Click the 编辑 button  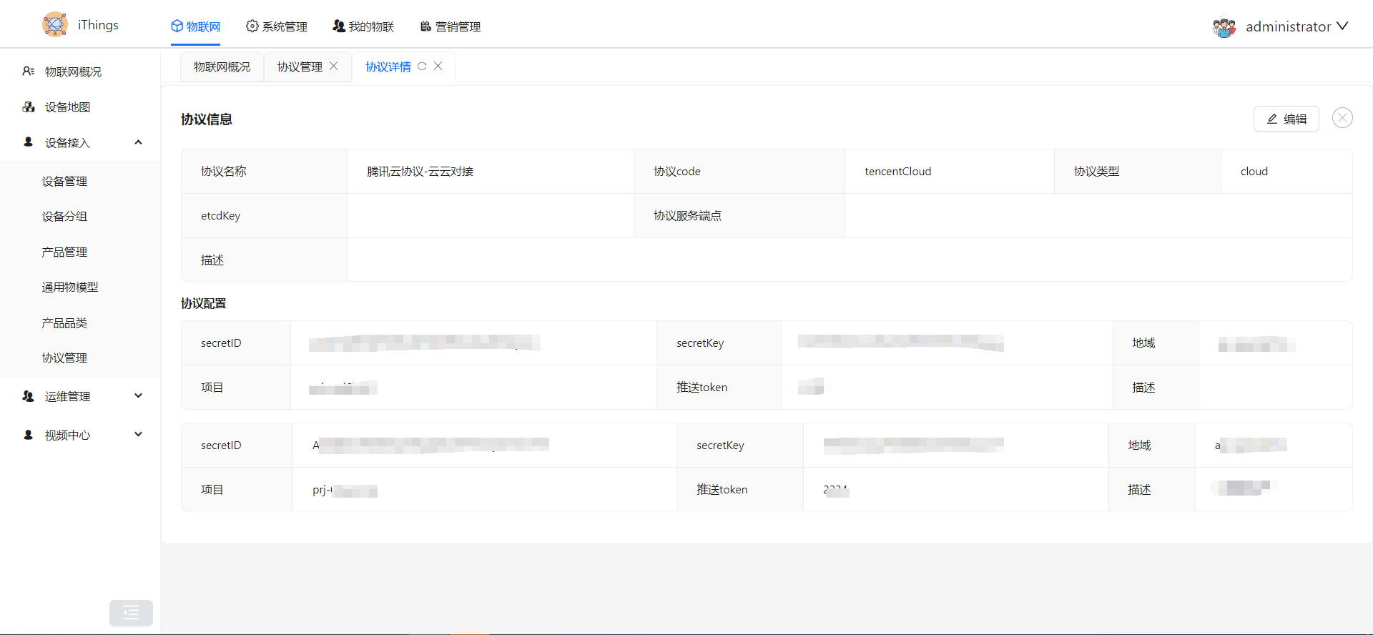pyautogui.click(x=1286, y=119)
